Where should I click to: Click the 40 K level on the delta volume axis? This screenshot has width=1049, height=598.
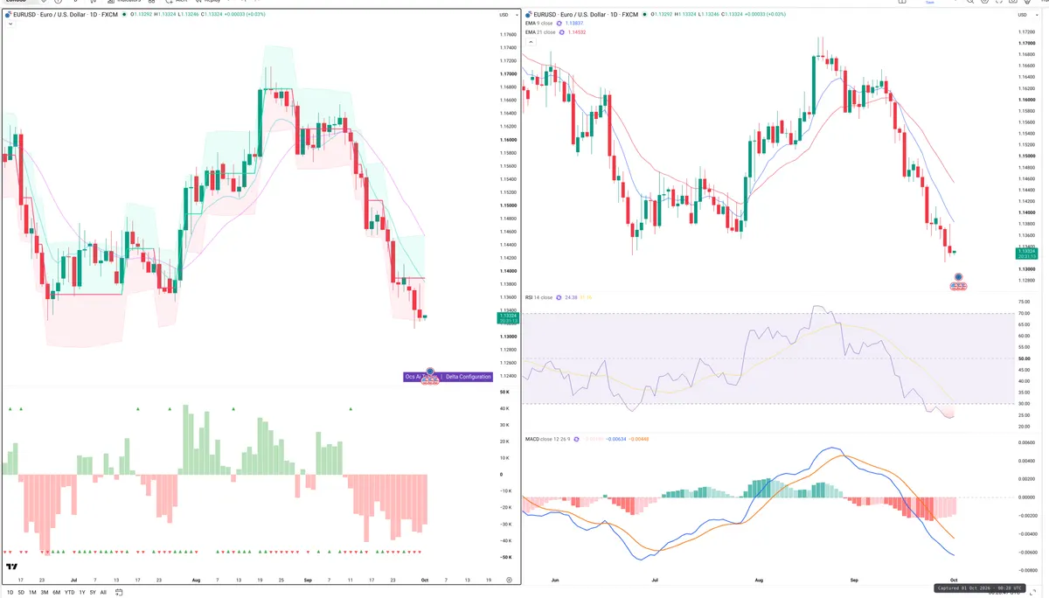504,409
